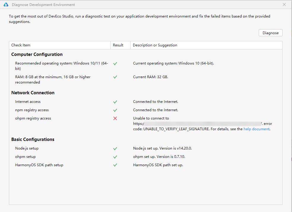Viewport: 292px width, 212px height.
Task: Select the Description or Suggestion column header
Action: click(x=154, y=45)
